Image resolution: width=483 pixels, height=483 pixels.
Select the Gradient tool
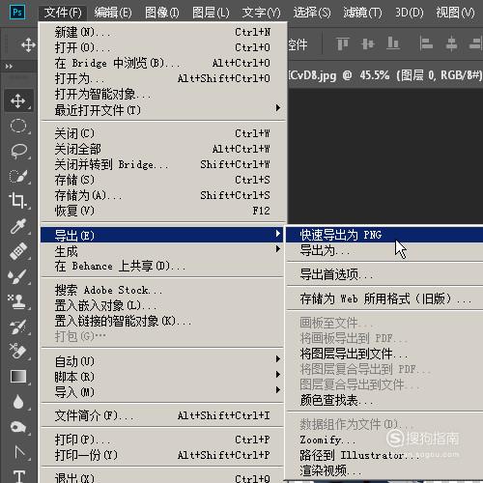[x=18, y=376]
